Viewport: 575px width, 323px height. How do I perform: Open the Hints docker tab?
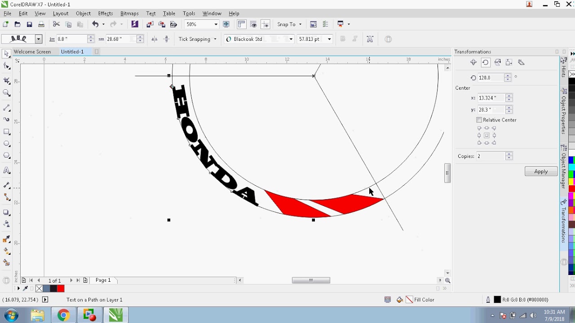(564, 67)
